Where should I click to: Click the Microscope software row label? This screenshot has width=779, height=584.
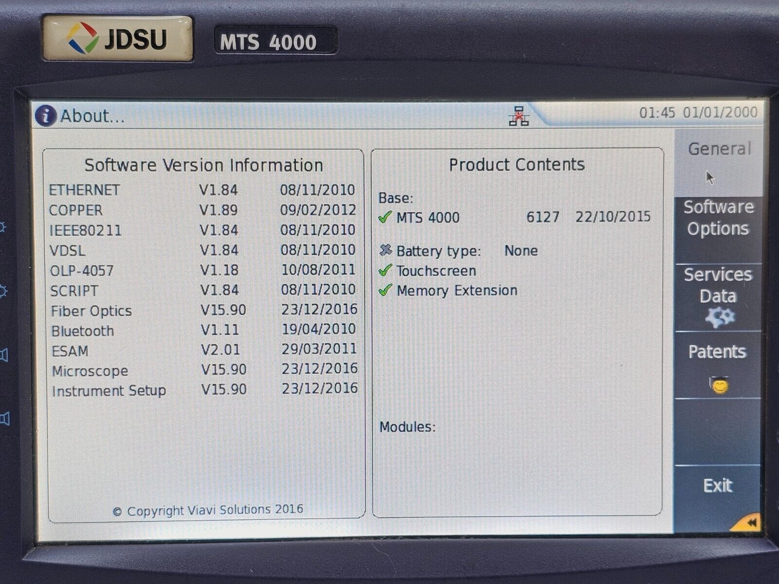[90, 371]
